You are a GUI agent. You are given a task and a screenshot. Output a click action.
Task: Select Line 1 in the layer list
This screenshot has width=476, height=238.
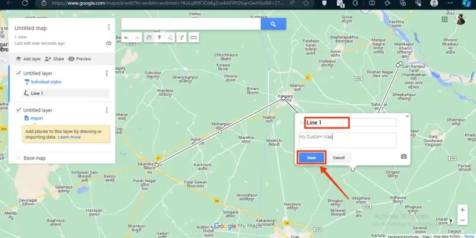[x=66, y=93]
